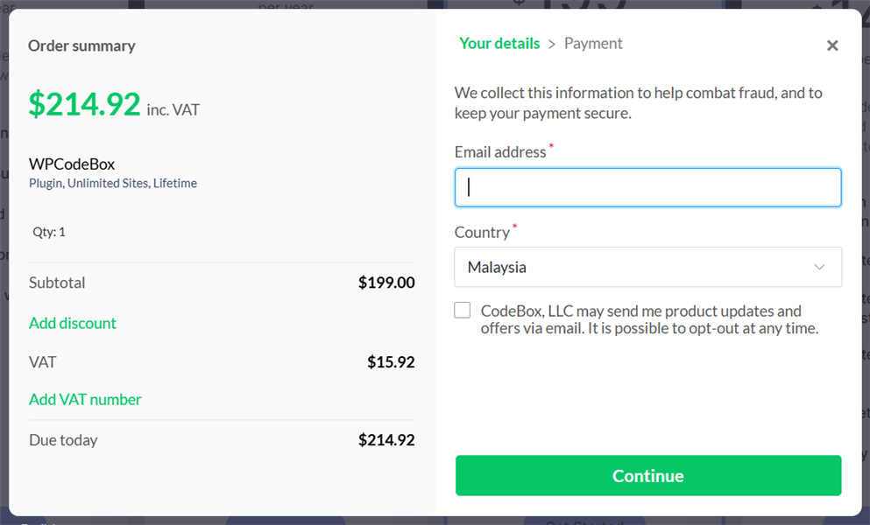Click the chevron arrow in the Country field
The image size is (870, 525).
pos(819,267)
